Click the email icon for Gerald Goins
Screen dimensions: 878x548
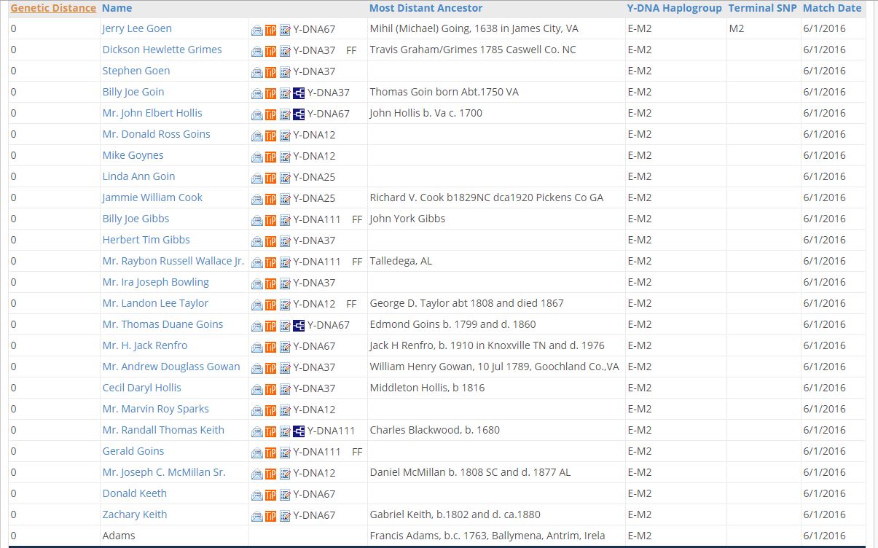tap(257, 453)
